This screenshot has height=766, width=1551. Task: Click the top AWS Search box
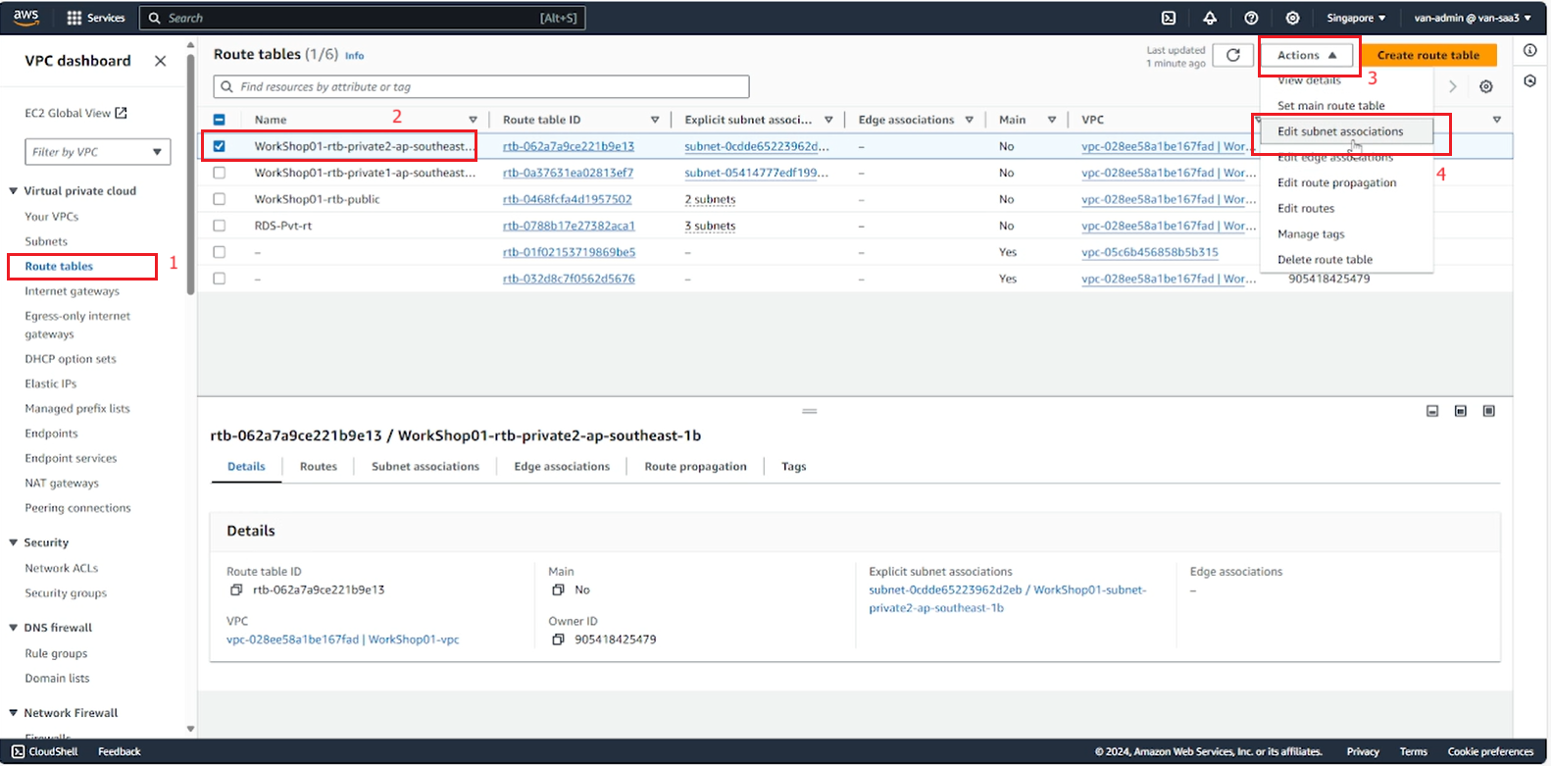(363, 18)
